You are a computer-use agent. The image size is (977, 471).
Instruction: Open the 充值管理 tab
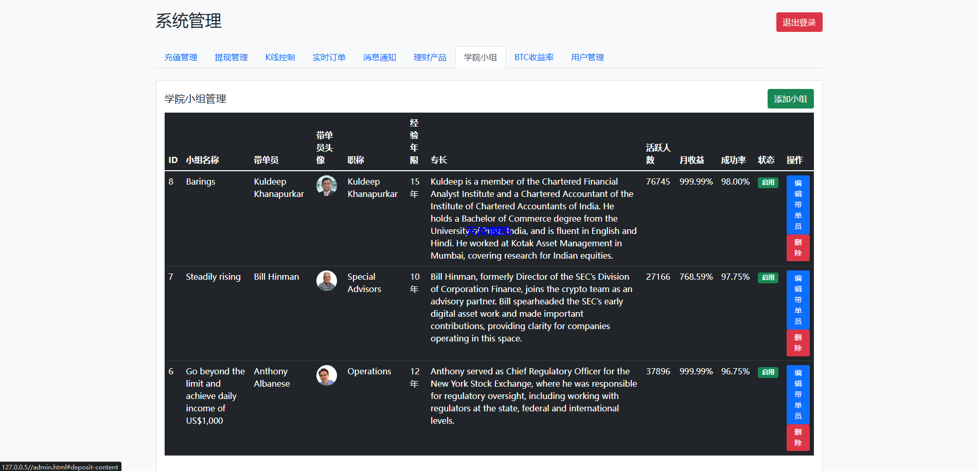pyautogui.click(x=181, y=57)
